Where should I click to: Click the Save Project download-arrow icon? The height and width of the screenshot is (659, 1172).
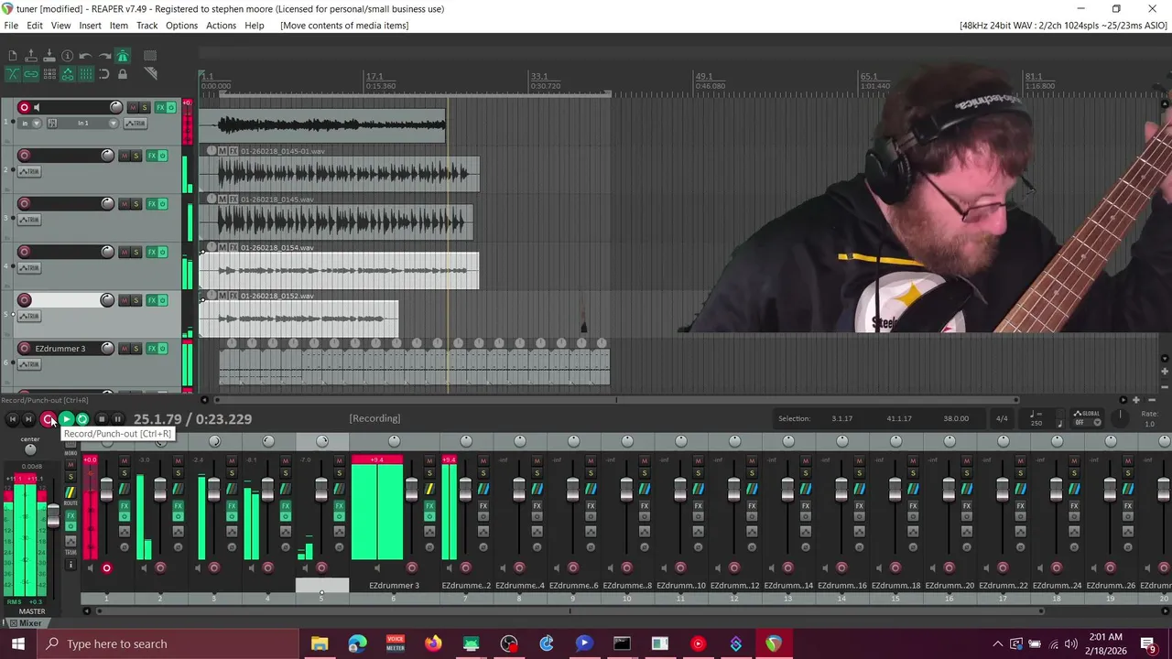coord(49,56)
